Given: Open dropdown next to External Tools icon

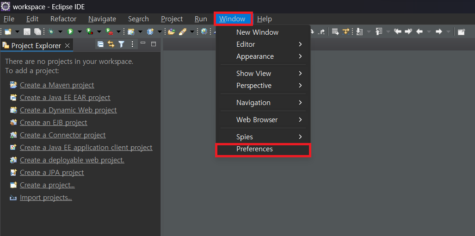Looking at the screenshot, I should click(118, 31).
